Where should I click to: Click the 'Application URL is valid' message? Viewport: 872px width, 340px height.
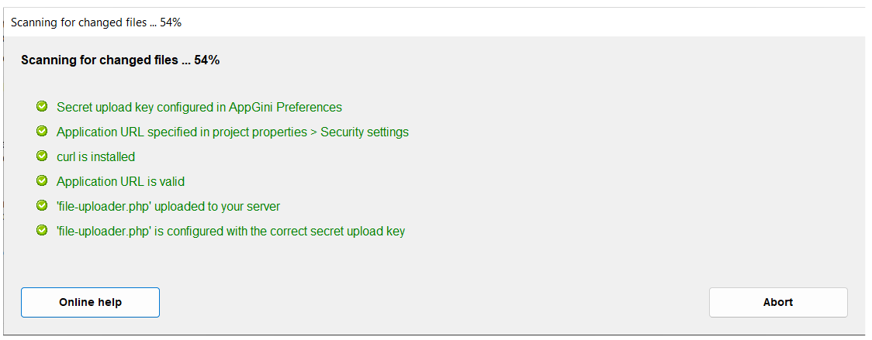[120, 182]
